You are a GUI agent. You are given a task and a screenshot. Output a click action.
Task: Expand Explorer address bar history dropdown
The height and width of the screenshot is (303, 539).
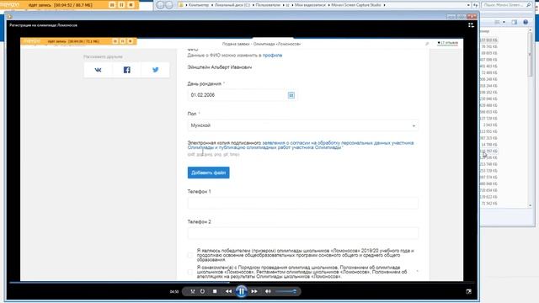click(468, 5)
